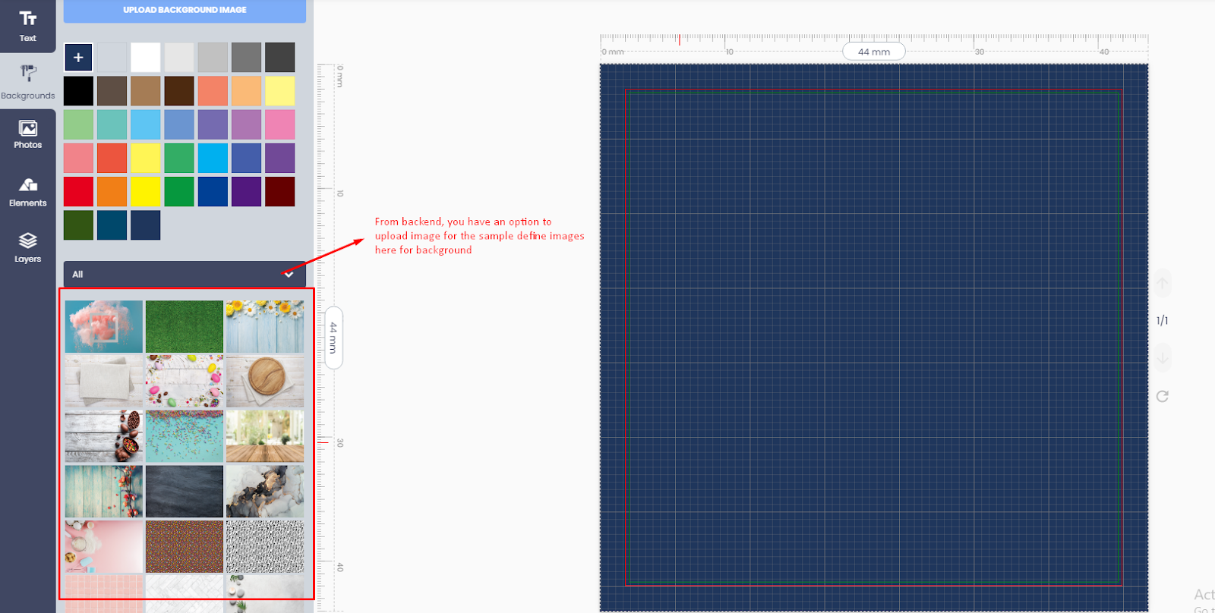Open the Text tool panel
Viewport: 1215px width, 613px height.
point(27,25)
